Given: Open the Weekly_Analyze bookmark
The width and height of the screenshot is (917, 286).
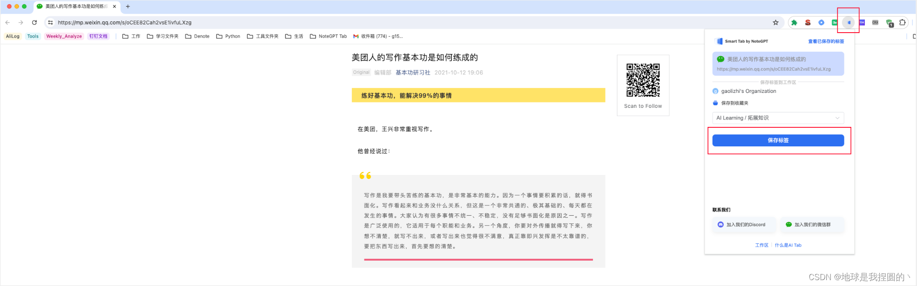Looking at the screenshot, I should click(x=64, y=36).
